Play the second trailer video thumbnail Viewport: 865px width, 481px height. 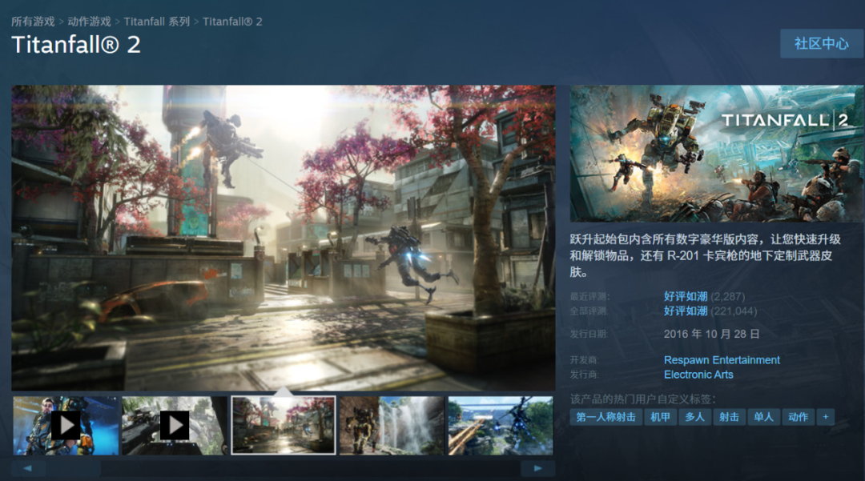(175, 425)
